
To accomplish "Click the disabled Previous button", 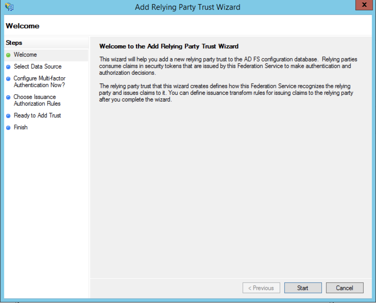I will tap(261, 288).
